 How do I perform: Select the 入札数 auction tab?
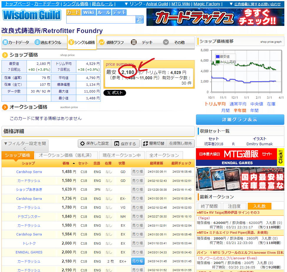click(x=259, y=206)
